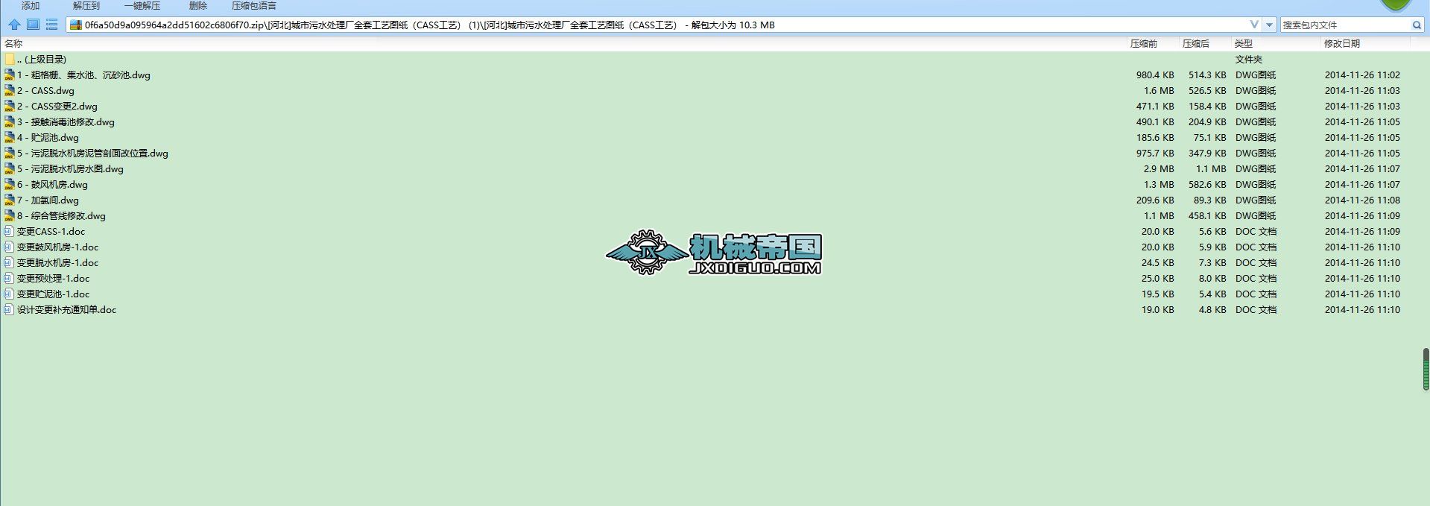Click the 582.6 KB compressed size cell
Screen dimensions: 1430x506
1207,184
